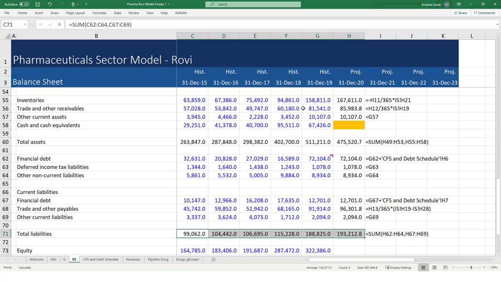Click the Andrew Jones account avatar
The height and width of the screenshot is (282, 501).
pyautogui.click(x=446, y=4)
